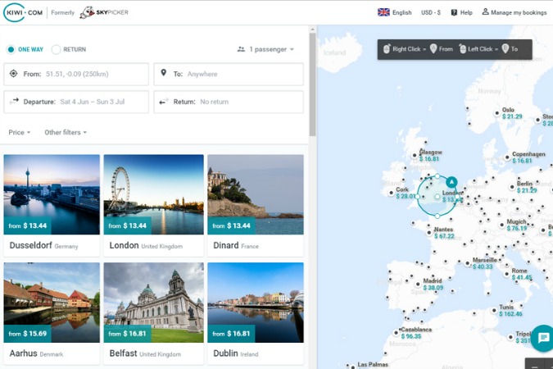Open the chat bubble widget
This screenshot has width=553, height=369.
pos(541,338)
